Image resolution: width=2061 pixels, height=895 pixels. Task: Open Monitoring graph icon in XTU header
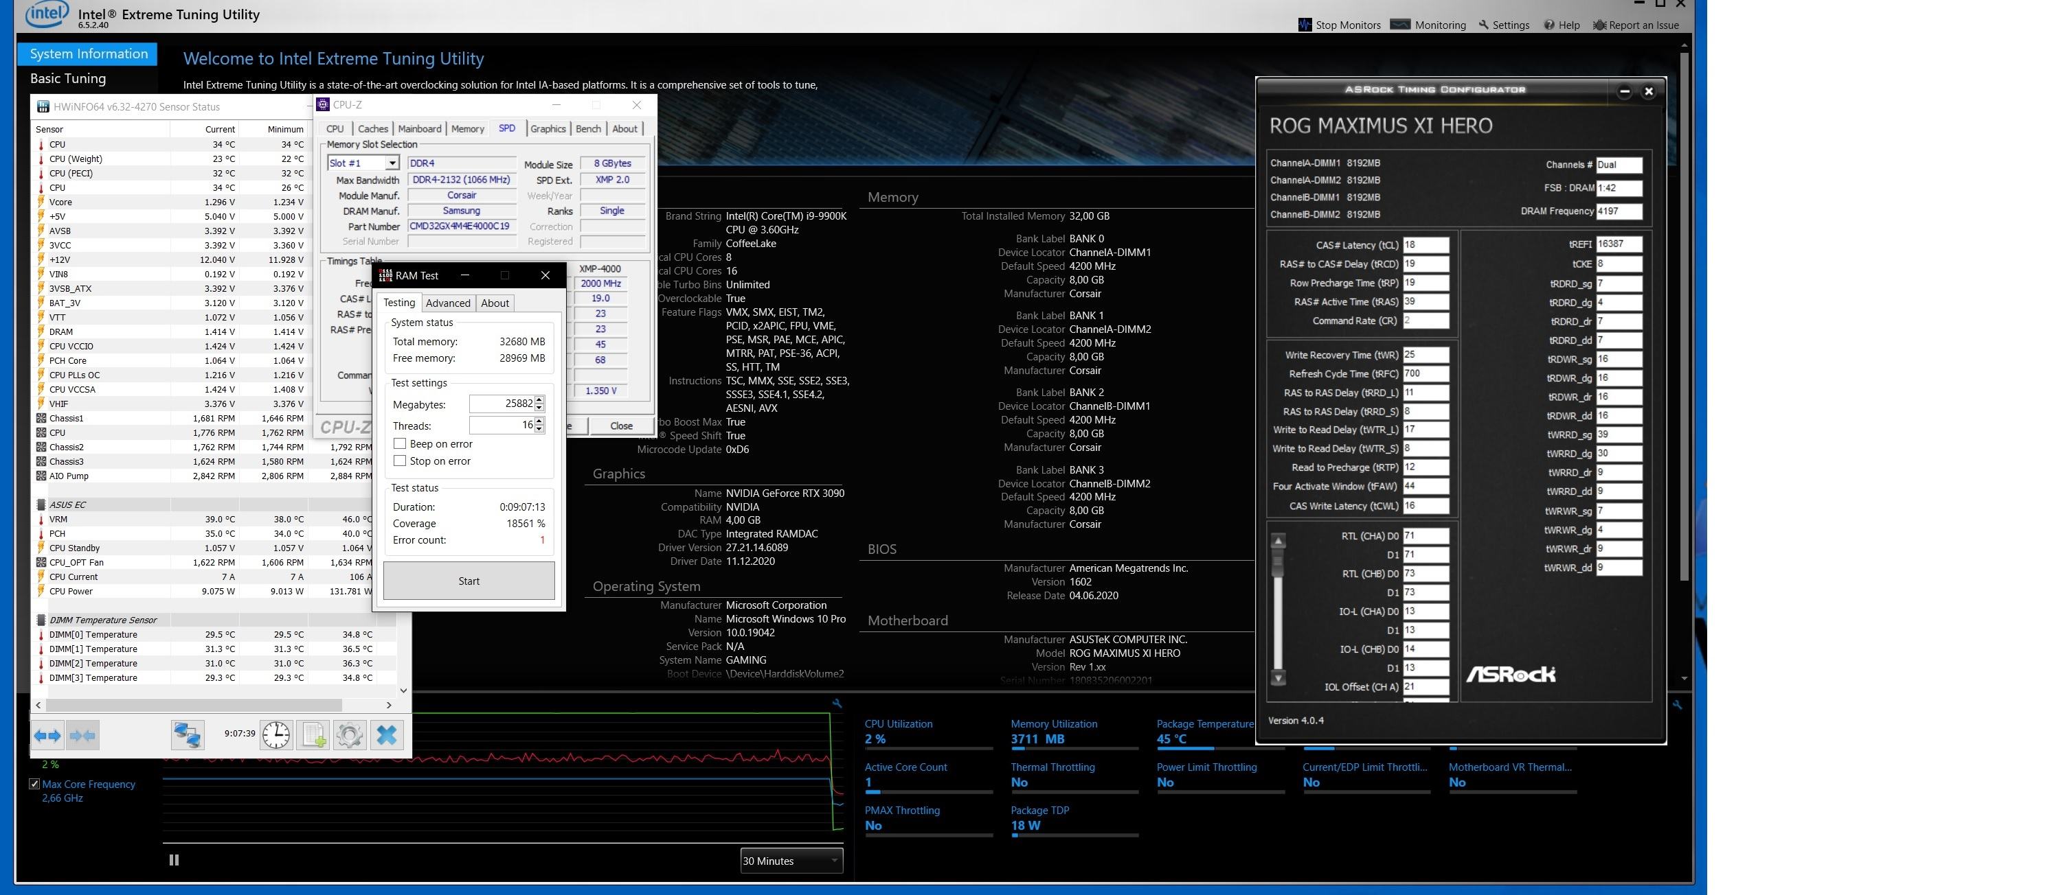point(1400,24)
